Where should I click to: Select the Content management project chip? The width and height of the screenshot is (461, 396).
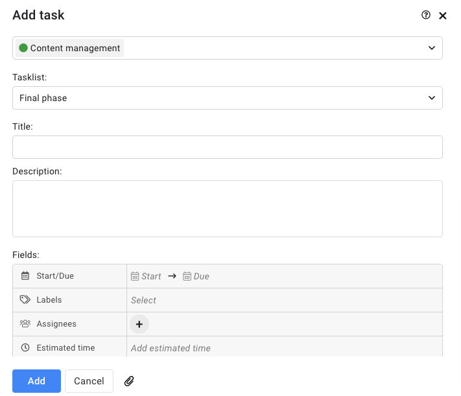69,48
